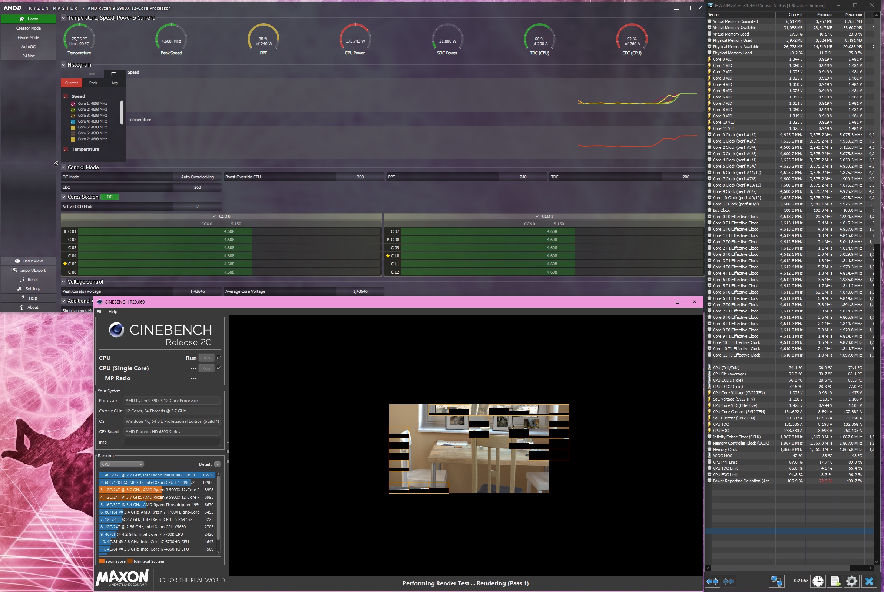Click the Help question mark icon
The height and width of the screenshot is (592, 884).
point(23,298)
